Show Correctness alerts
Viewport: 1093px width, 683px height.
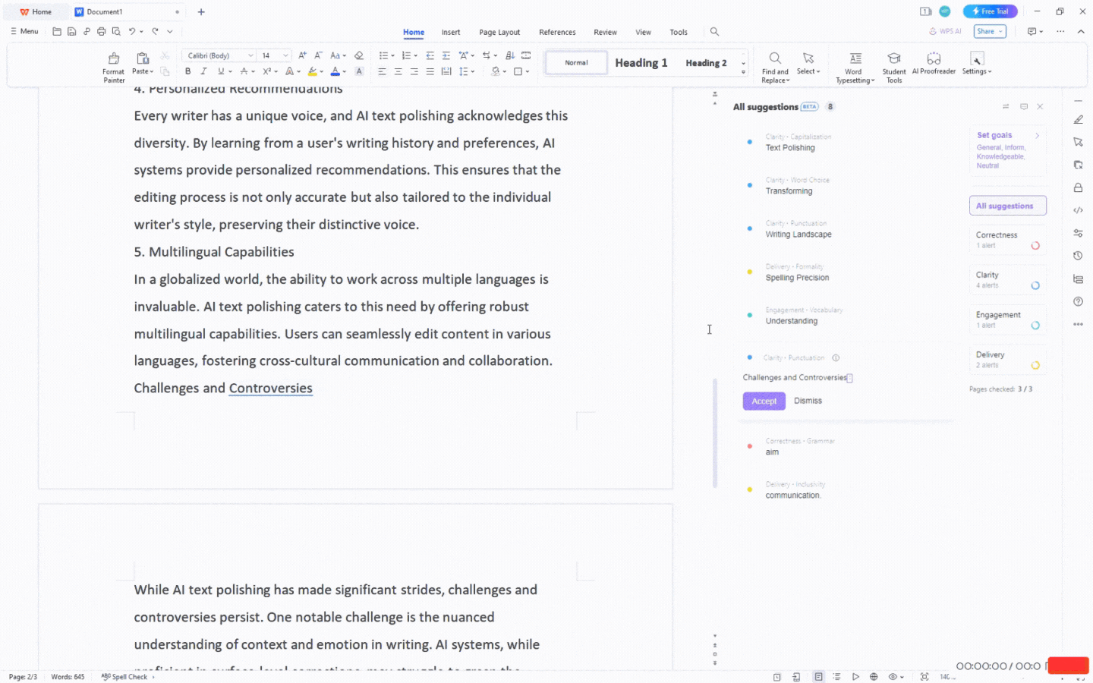[x=1008, y=240]
